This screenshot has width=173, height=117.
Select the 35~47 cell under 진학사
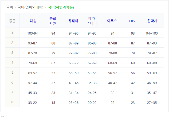click(152, 93)
